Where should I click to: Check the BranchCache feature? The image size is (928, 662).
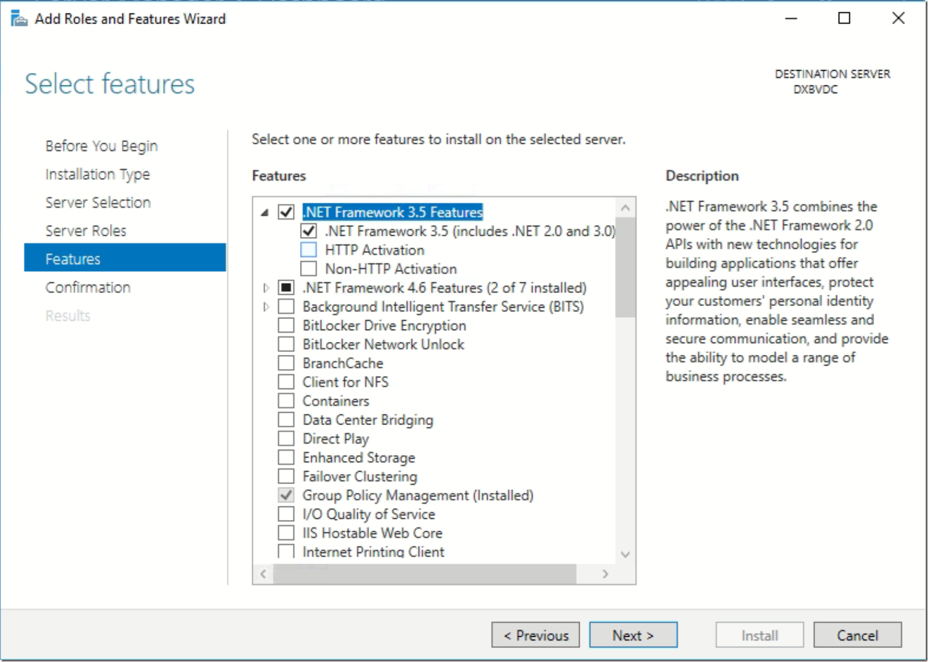tap(286, 363)
